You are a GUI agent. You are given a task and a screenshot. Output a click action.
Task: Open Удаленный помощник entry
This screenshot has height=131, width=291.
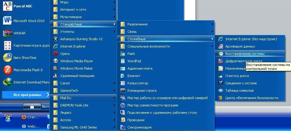(83, 76)
